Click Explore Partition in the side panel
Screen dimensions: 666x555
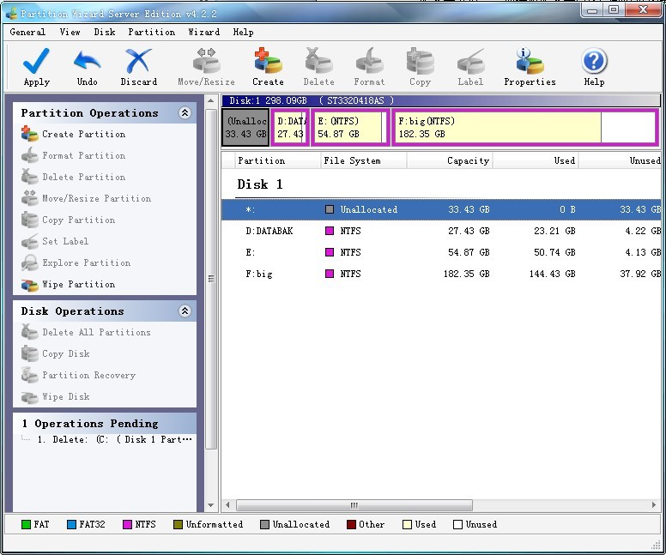pos(76,262)
